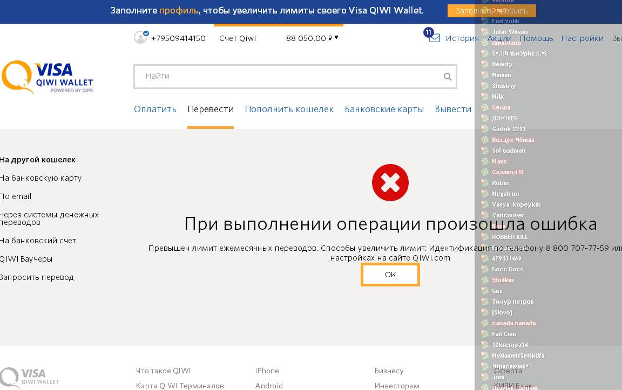Open the Бизнесу footer link

pyautogui.click(x=389, y=371)
